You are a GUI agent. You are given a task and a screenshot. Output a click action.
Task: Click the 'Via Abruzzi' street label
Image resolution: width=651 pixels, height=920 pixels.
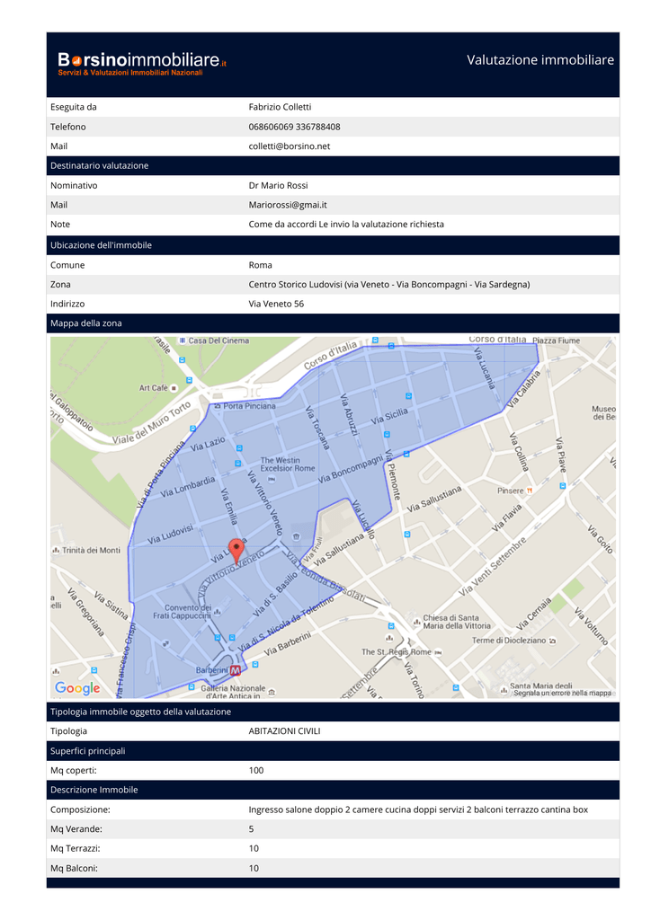[x=349, y=415]
